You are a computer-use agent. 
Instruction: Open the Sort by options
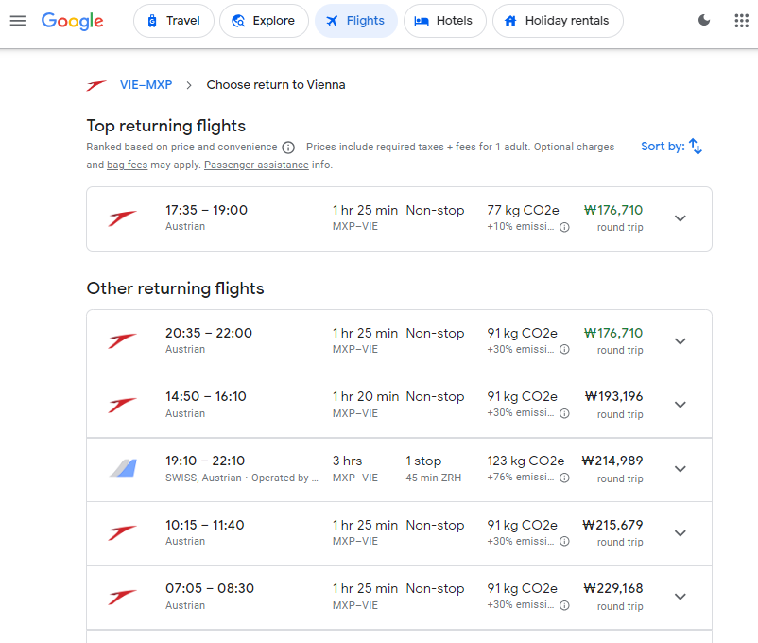point(671,147)
